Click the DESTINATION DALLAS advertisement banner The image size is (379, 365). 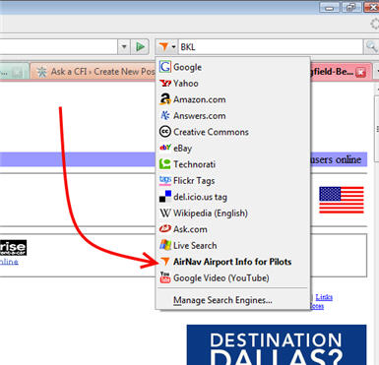(x=277, y=344)
